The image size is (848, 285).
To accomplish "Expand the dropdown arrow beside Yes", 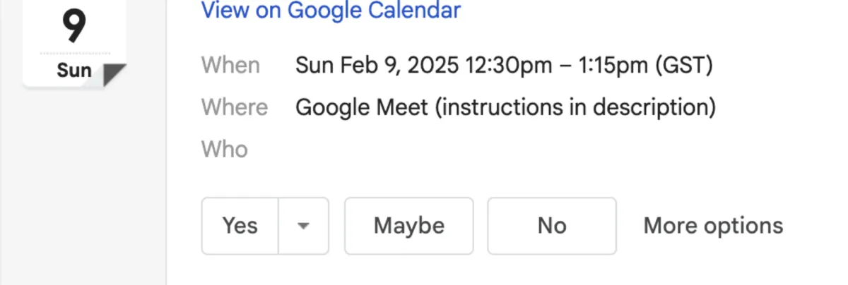I will [x=304, y=226].
